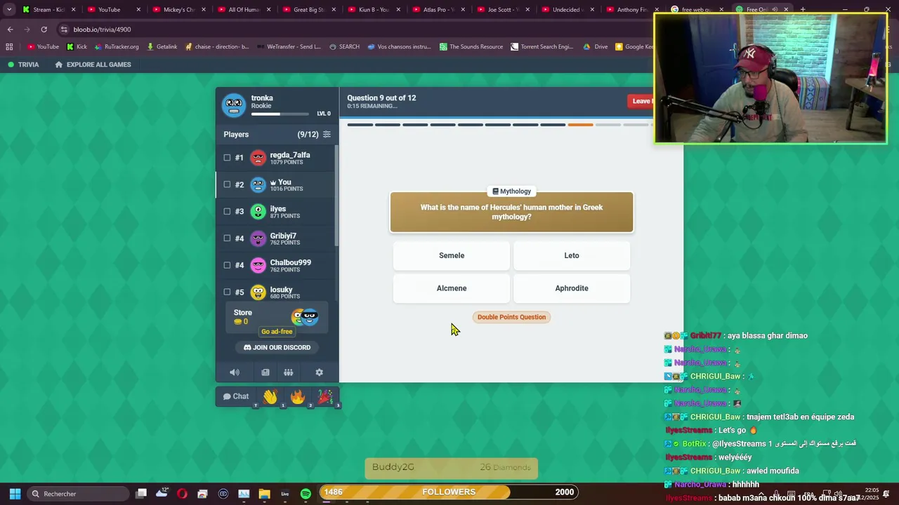Click tronka's level progress bar
This screenshot has width=899, height=505.
[x=280, y=114]
